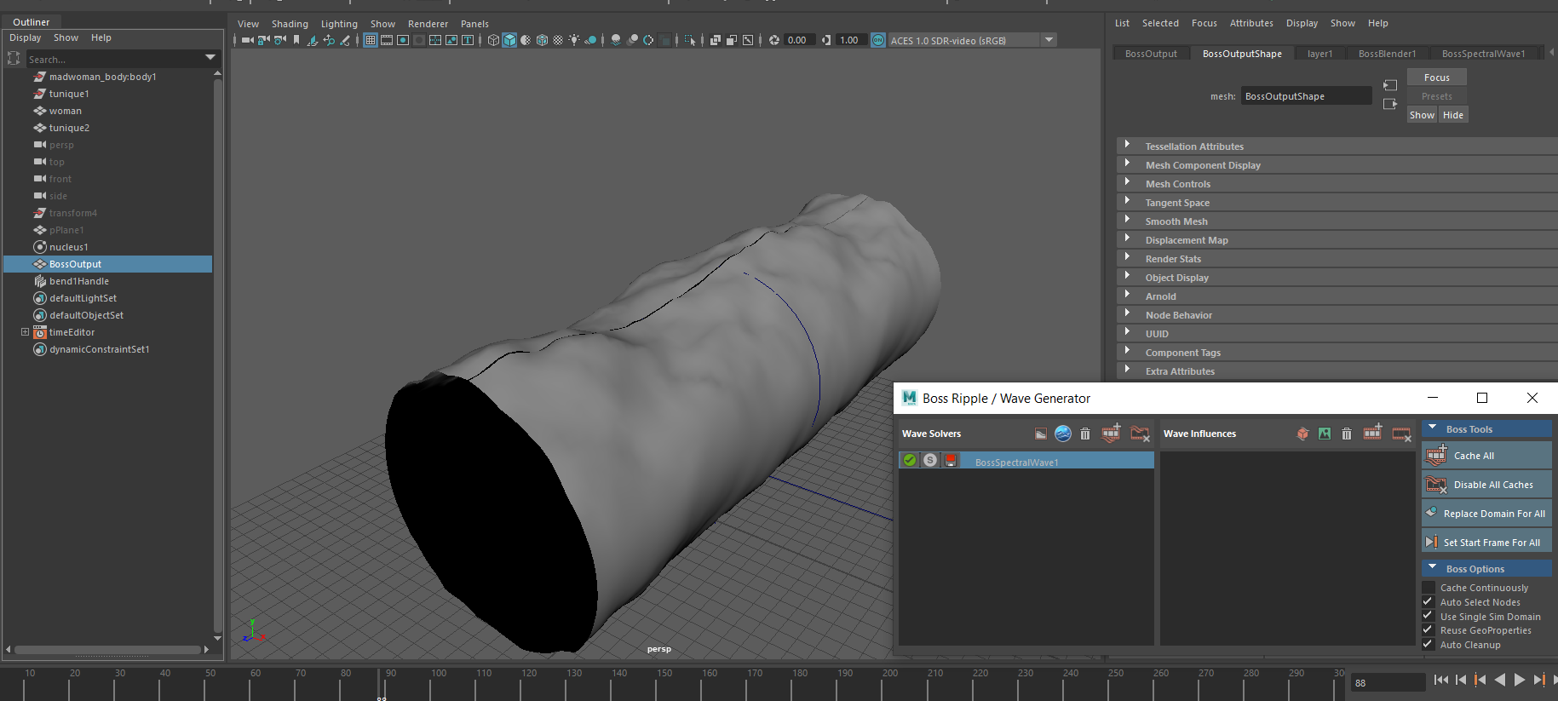Viewport: 1558px width, 701px height.
Task: Open the Renderer menu in viewport panel
Action: coord(428,24)
